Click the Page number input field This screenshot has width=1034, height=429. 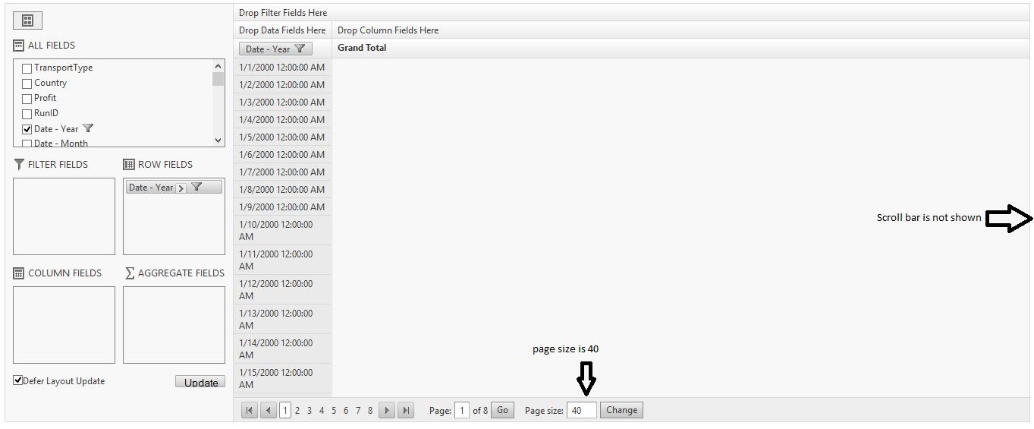coord(462,411)
